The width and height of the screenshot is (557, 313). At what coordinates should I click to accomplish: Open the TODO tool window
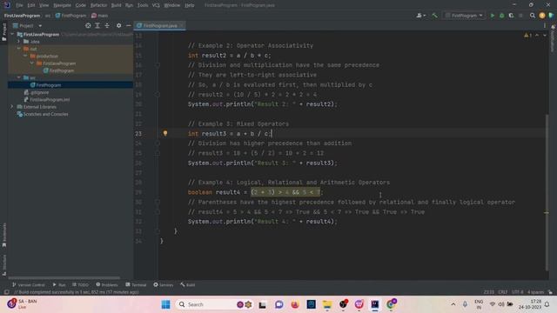(80, 284)
